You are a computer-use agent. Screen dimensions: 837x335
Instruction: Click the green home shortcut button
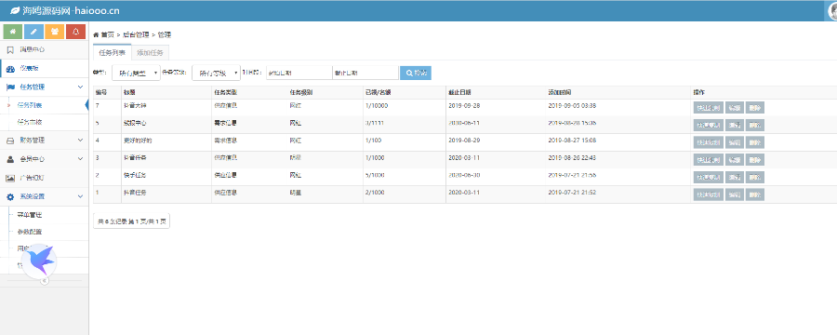click(13, 32)
